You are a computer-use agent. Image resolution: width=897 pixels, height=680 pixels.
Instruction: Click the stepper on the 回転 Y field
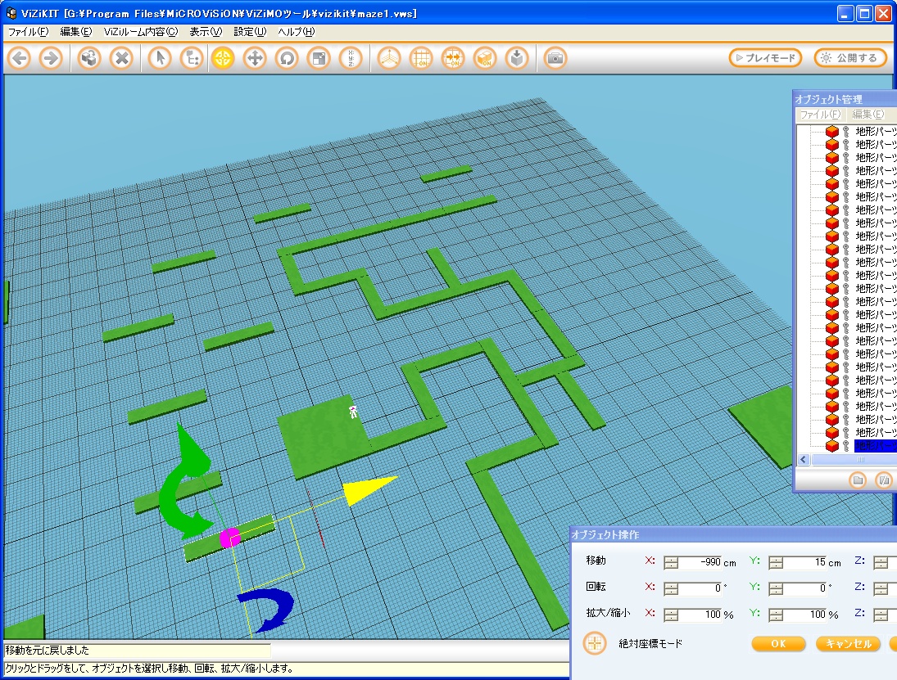click(x=776, y=588)
